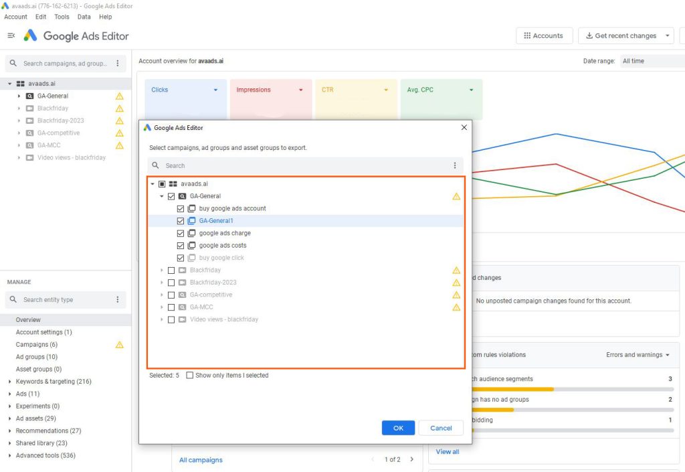Open the Clicks metric dropdown
The height and width of the screenshot is (472, 685).
click(x=215, y=90)
